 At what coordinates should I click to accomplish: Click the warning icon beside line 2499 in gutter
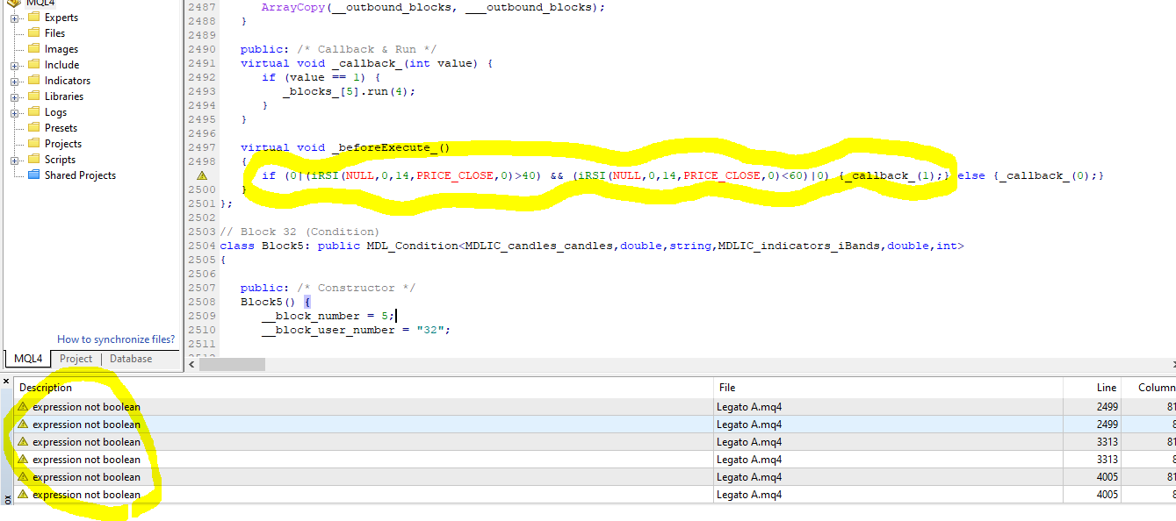pos(202,175)
